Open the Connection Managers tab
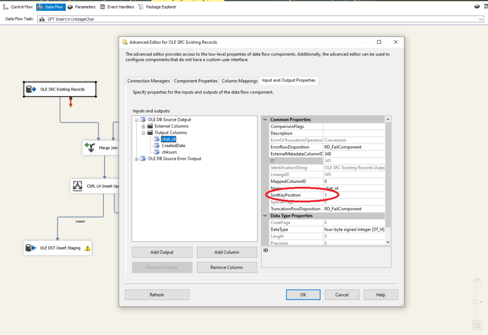 [x=149, y=81]
